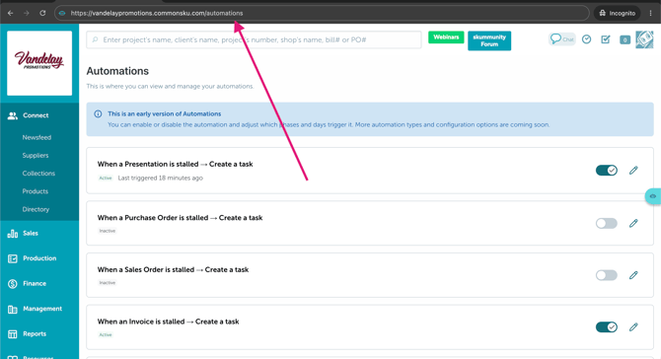Viewport: 661px width, 359px height.
Task: Select the address bar URL
Action: (x=157, y=13)
